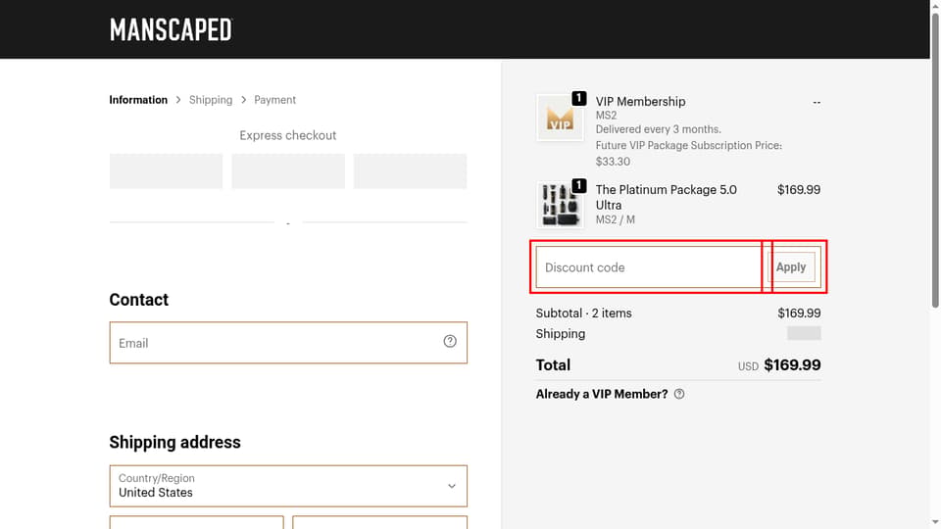Click the MS2 / M variant text
Viewport: 941px width, 529px height.
616,219
